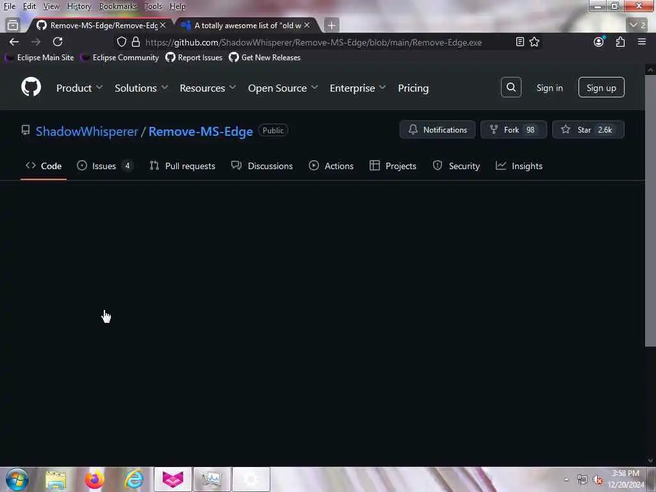Viewport: 656px width, 492px height.
Task: Switch to the Security tab
Action: [456, 166]
